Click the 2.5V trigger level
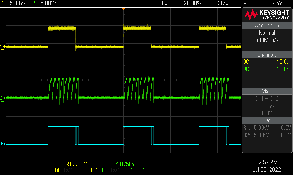Screen dimensions: 293x175 click(x=277, y=3)
